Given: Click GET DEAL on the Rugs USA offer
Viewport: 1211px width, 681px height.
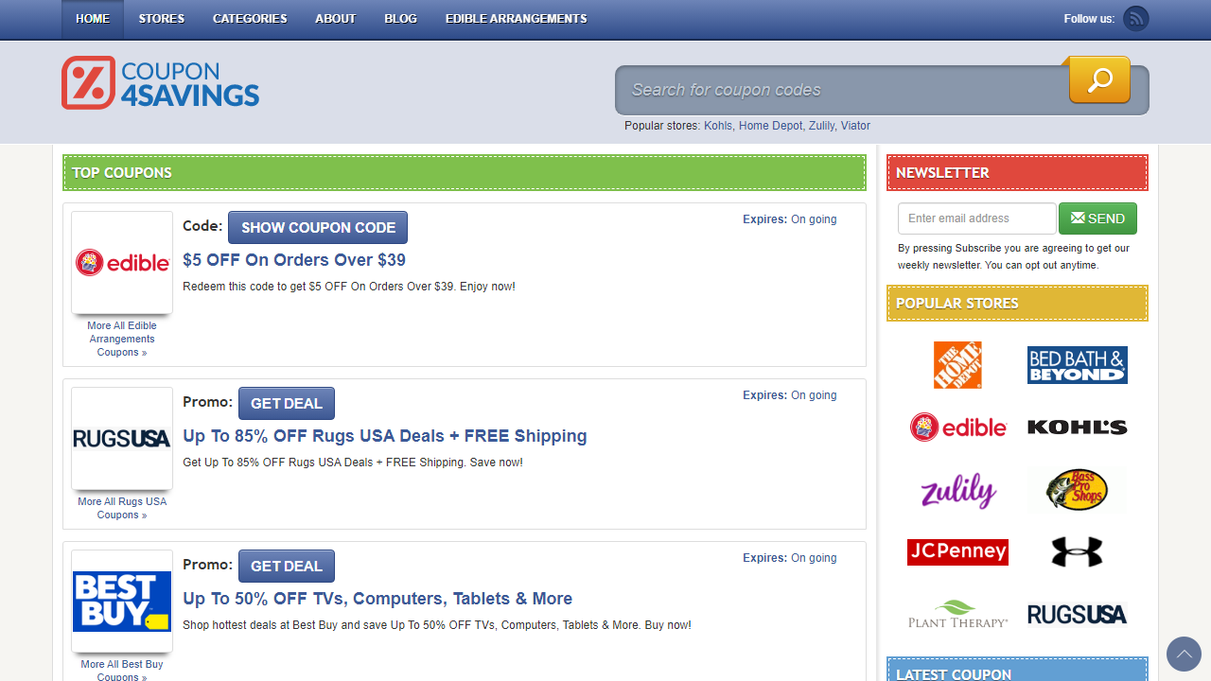Looking at the screenshot, I should click(286, 403).
